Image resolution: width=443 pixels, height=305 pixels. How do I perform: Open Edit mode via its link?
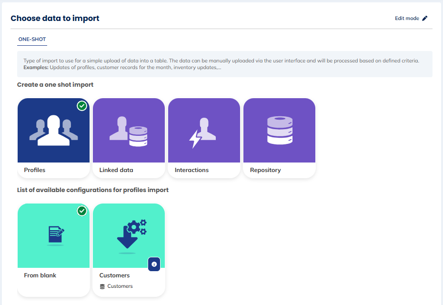click(407, 18)
